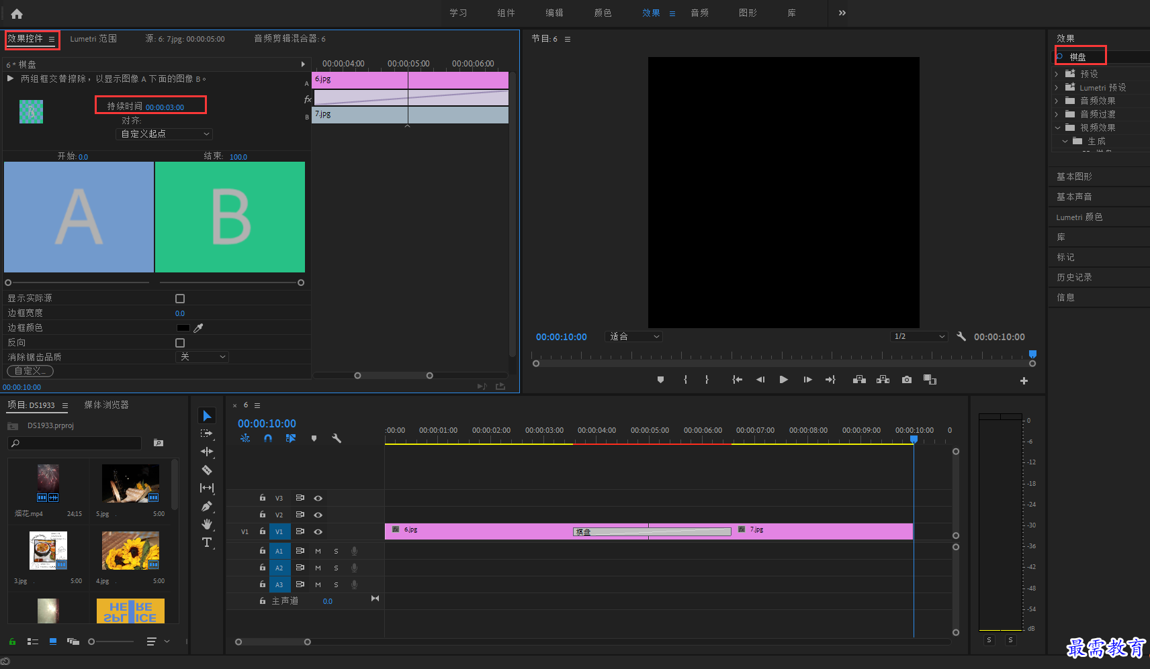Toggle V2 track eye visibility

pos(318,515)
